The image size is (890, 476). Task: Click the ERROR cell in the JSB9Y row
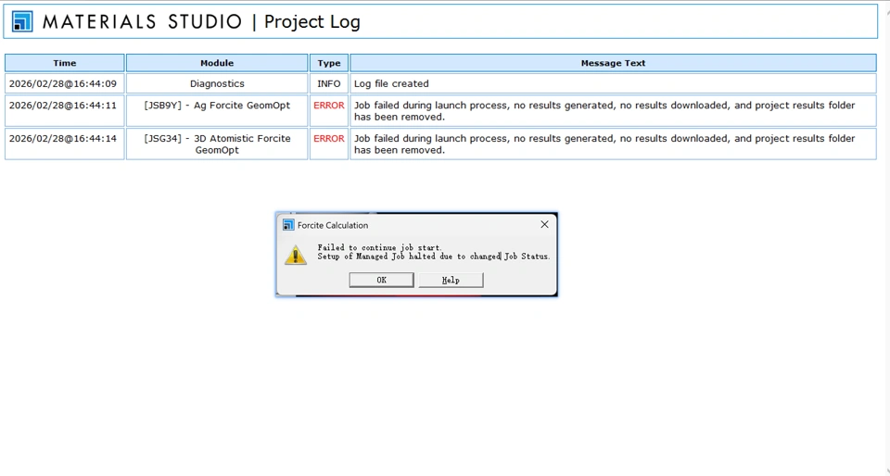329,111
